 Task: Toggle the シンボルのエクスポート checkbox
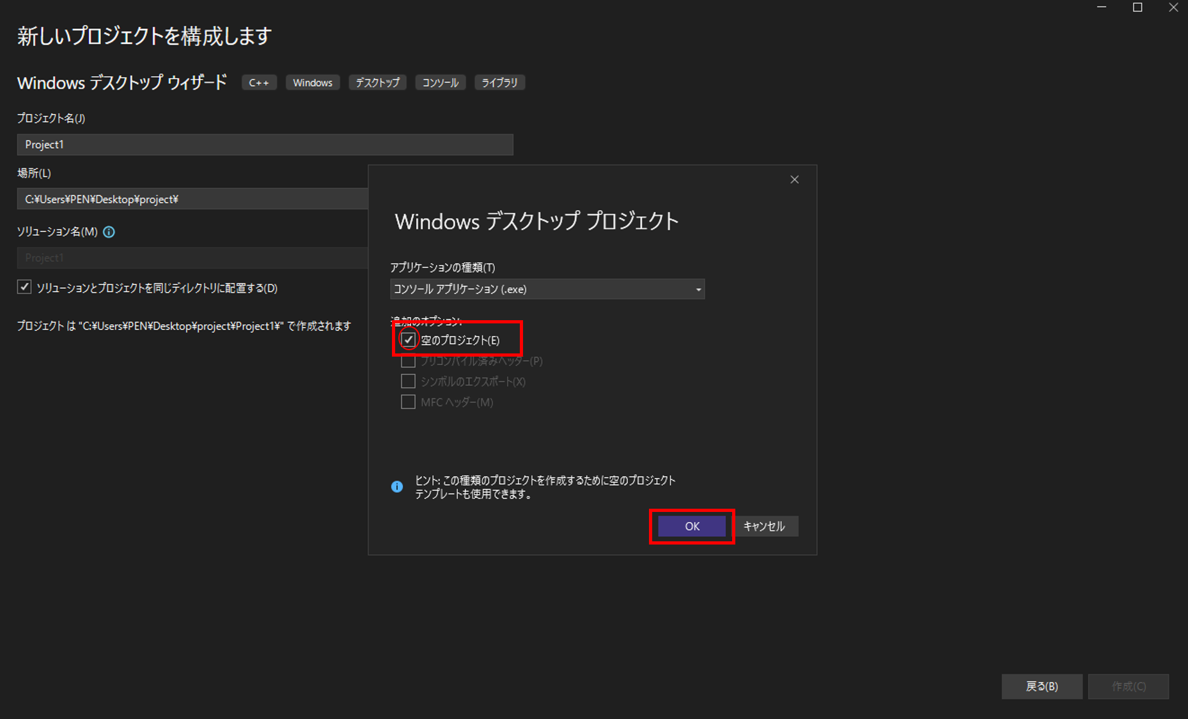(x=408, y=382)
